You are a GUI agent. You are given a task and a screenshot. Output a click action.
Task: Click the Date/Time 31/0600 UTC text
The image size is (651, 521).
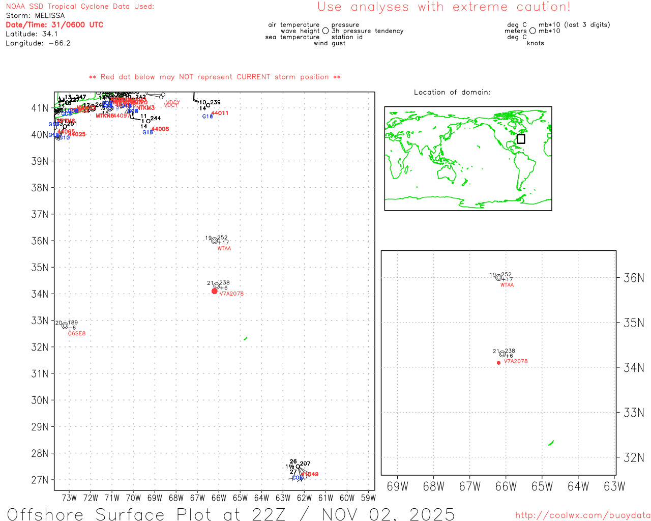[54, 24]
